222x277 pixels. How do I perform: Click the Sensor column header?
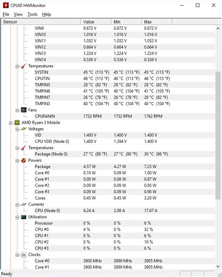point(41,22)
